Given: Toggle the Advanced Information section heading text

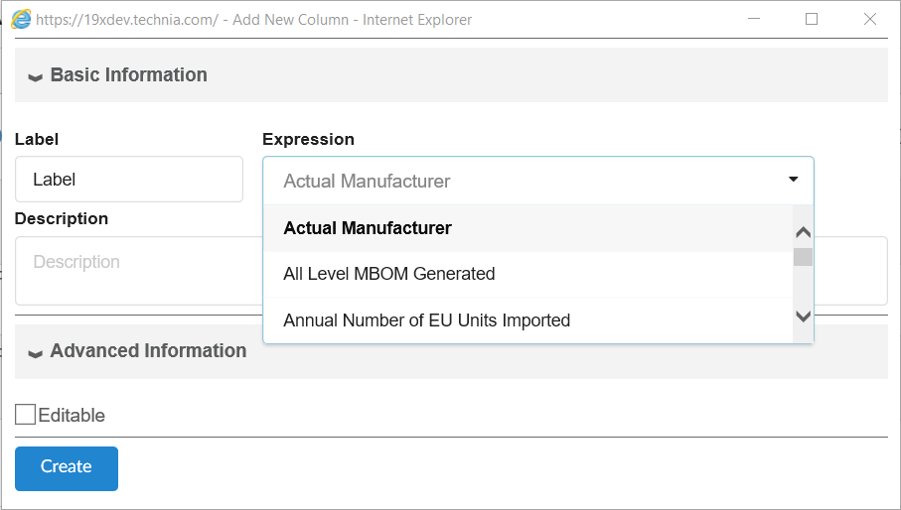Looking at the screenshot, I should 148,351.
